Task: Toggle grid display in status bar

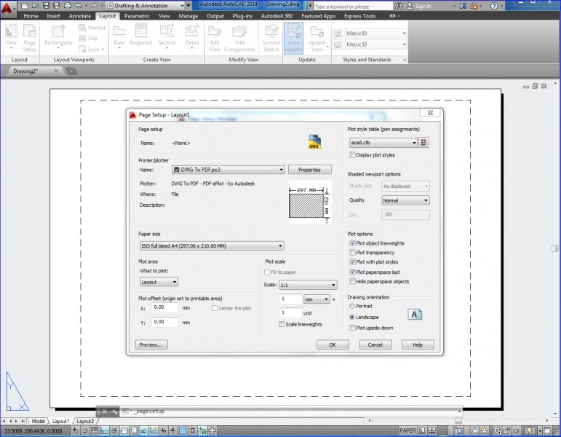Action: pos(95,430)
